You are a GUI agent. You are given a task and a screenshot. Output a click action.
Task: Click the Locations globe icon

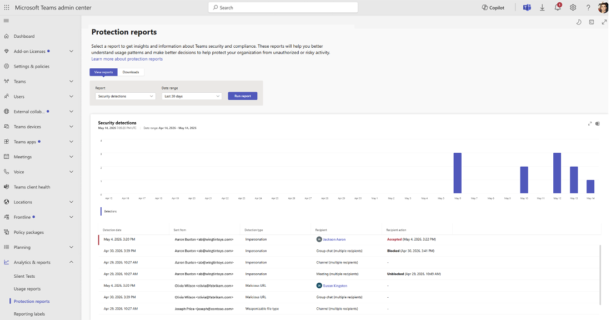(x=6, y=202)
